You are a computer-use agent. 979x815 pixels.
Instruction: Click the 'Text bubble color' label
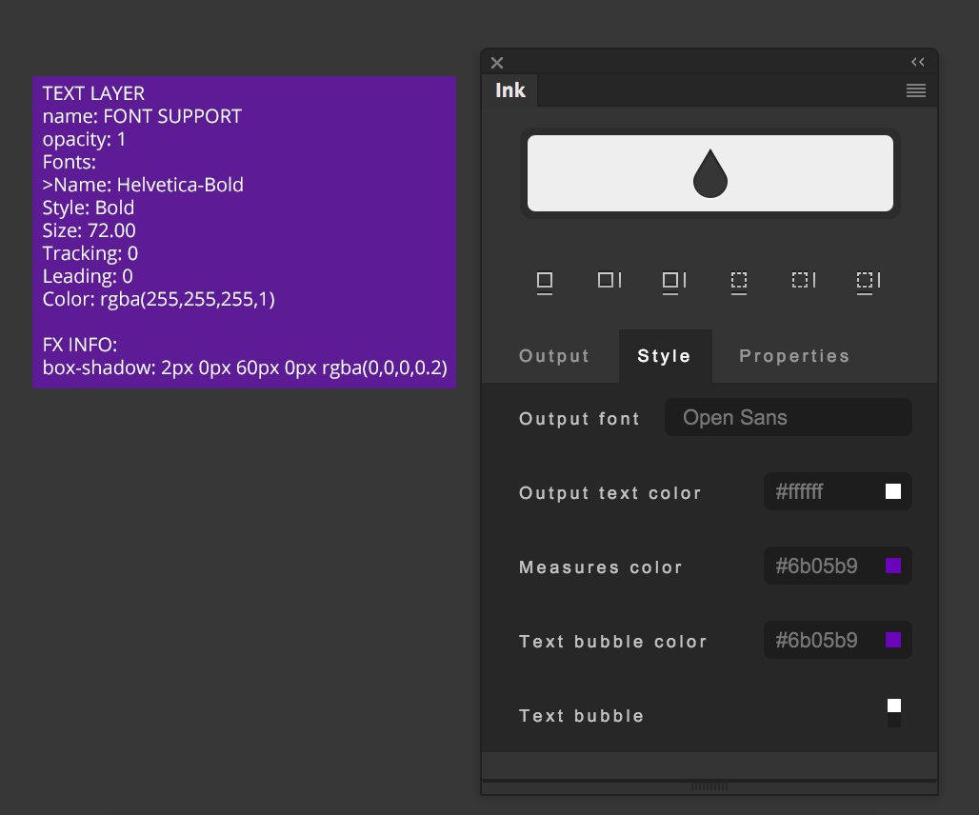[612, 642]
